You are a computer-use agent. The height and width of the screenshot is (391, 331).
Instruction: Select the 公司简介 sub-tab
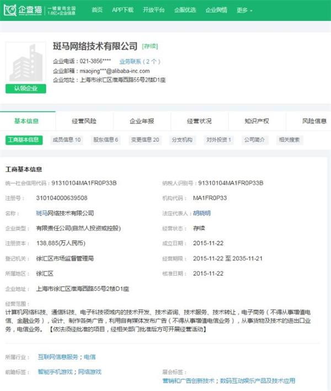(254, 140)
